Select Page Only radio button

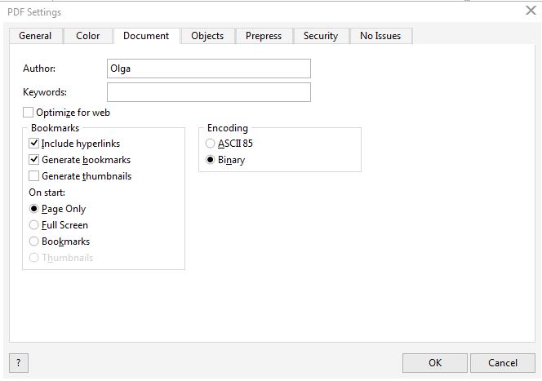tap(33, 209)
